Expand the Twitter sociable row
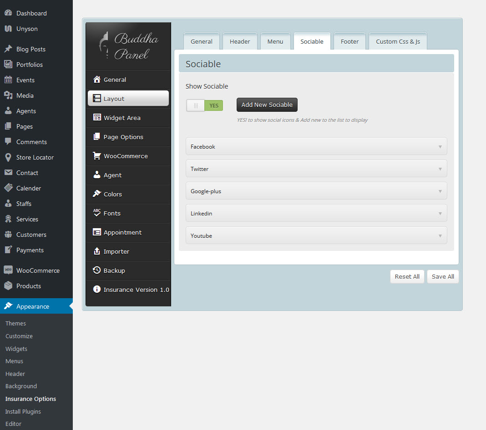 (x=316, y=169)
